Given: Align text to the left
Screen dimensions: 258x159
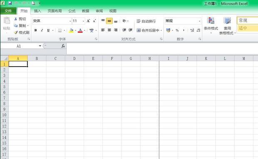Looking at the screenshot, I should click(x=103, y=30).
